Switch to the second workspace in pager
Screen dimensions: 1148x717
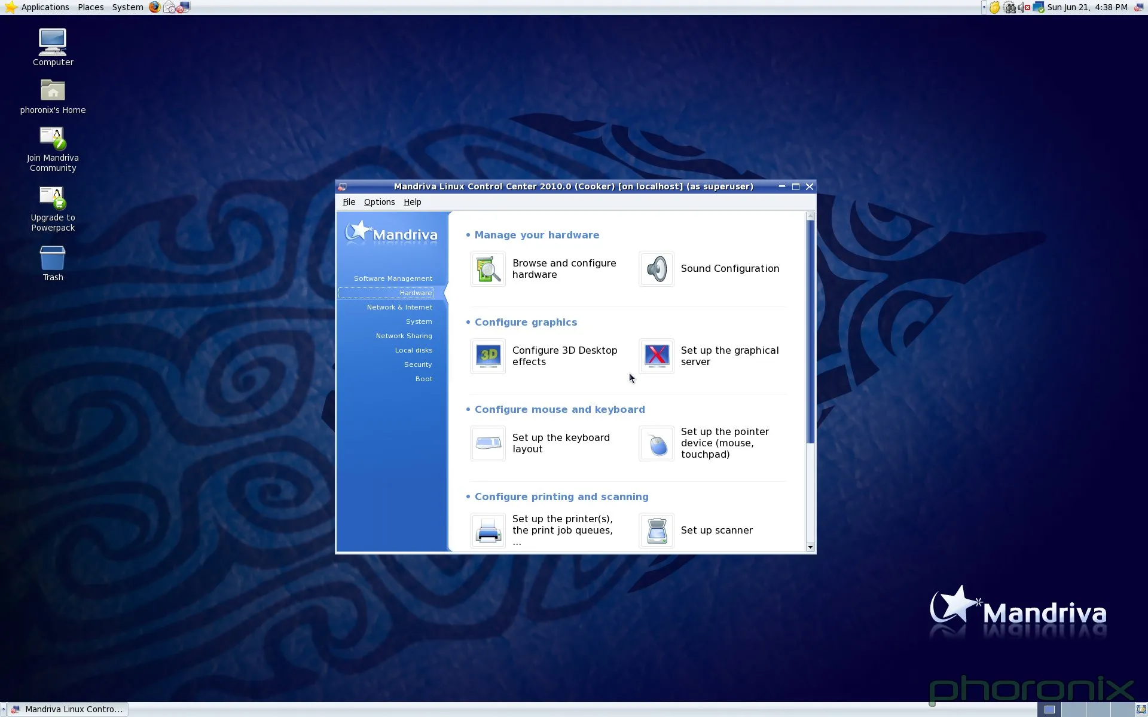(x=1074, y=709)
